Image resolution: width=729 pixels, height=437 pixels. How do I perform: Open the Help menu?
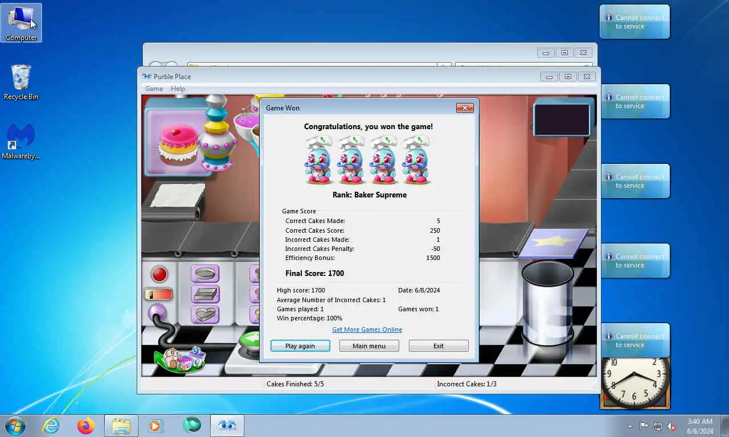coord(178,89)
